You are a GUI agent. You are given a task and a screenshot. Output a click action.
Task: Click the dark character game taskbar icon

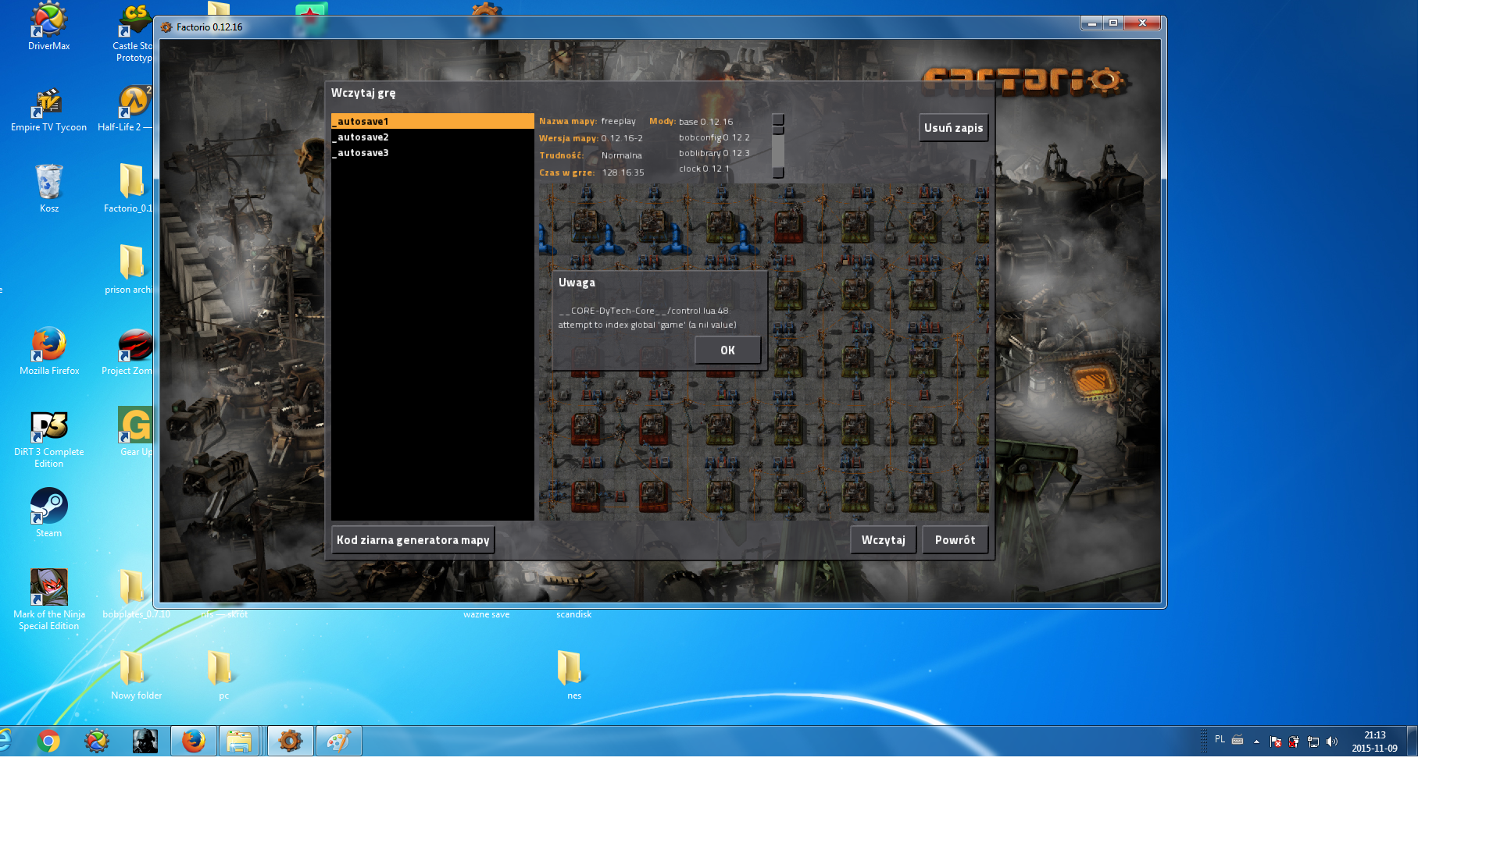145,741
